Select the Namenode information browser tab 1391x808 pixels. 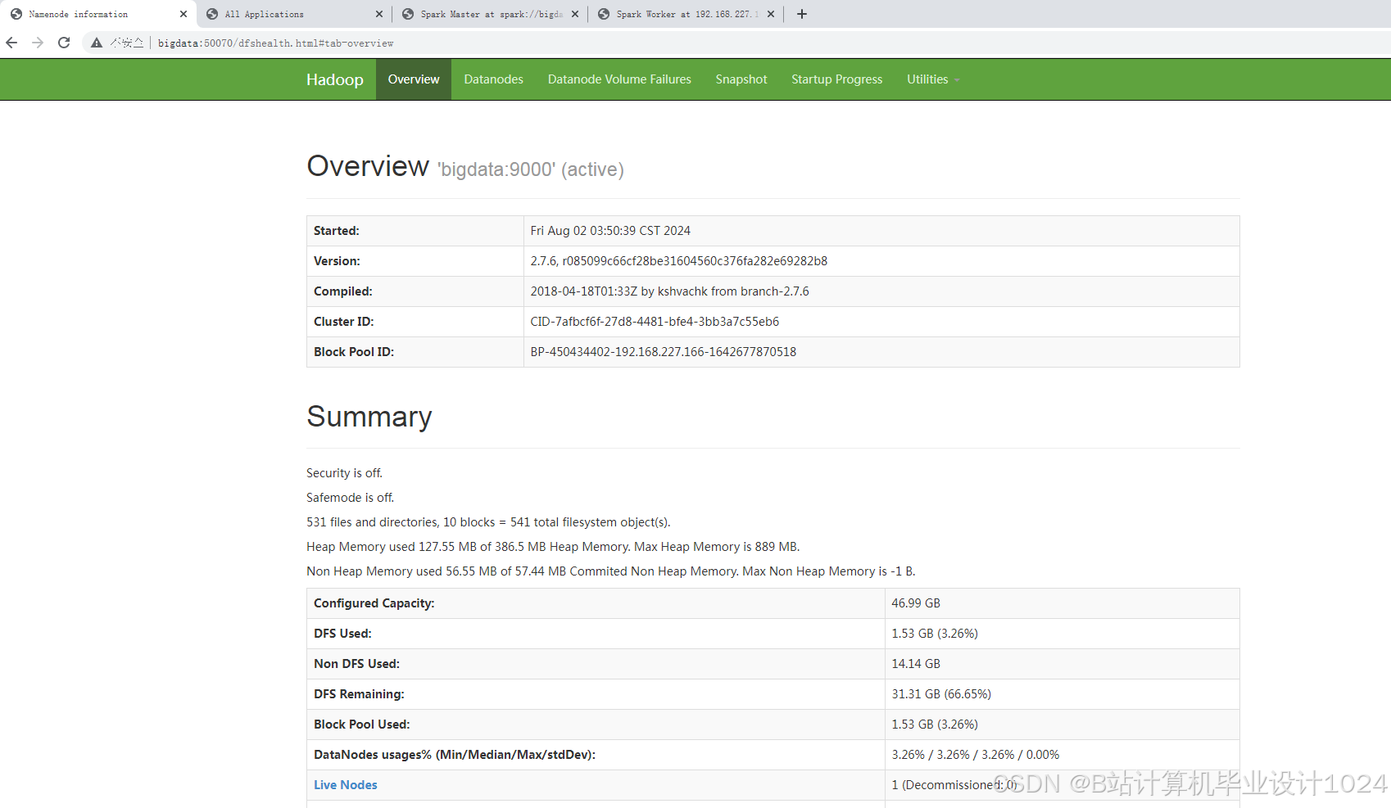click(x=98, y=14)
